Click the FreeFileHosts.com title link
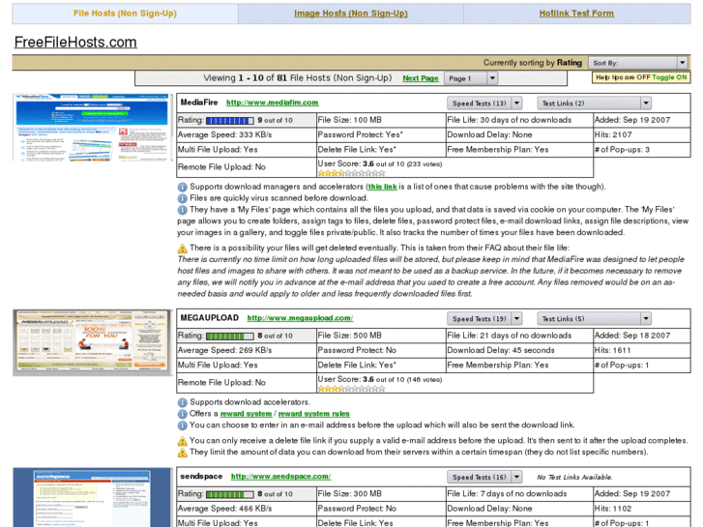Image resolution: width=703 pixels, height=527 pixels. 75,43
